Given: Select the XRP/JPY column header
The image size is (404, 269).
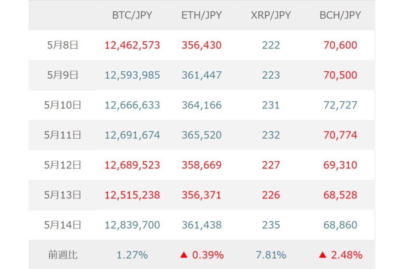Looking at the screenshot, I should point(271,15).
